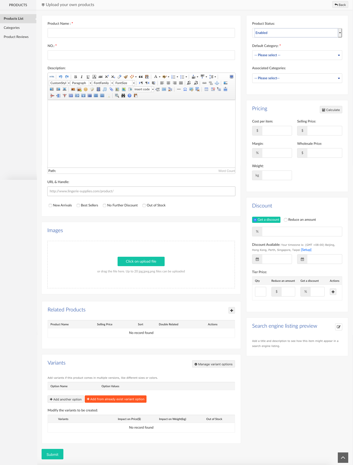The width and height of the screenshot is (353, 465).
Task: Open Categories in the left sidebar
Action: (x=12, y=28)
